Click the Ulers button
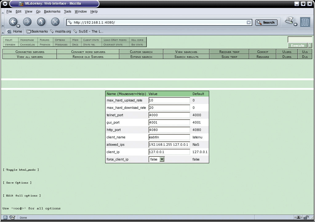The width and height of the screenshot is (315, 222). click(287, 52)
